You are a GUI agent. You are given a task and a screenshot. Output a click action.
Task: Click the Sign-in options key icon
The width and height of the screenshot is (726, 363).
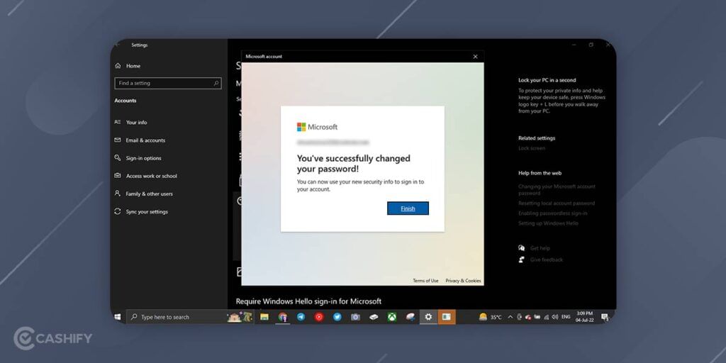[x=118, y=158]
